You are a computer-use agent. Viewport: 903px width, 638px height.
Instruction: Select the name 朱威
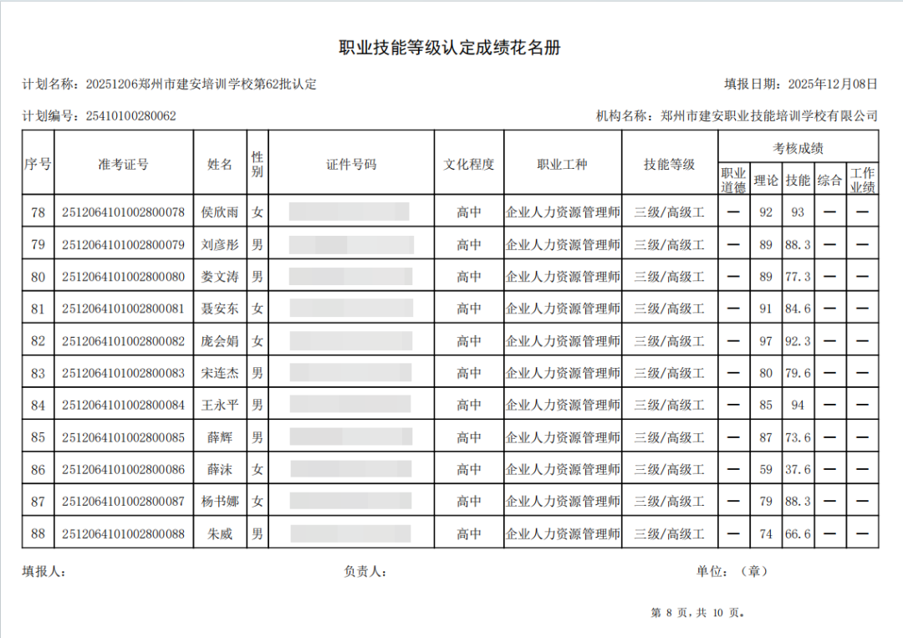tap(220, 533)
